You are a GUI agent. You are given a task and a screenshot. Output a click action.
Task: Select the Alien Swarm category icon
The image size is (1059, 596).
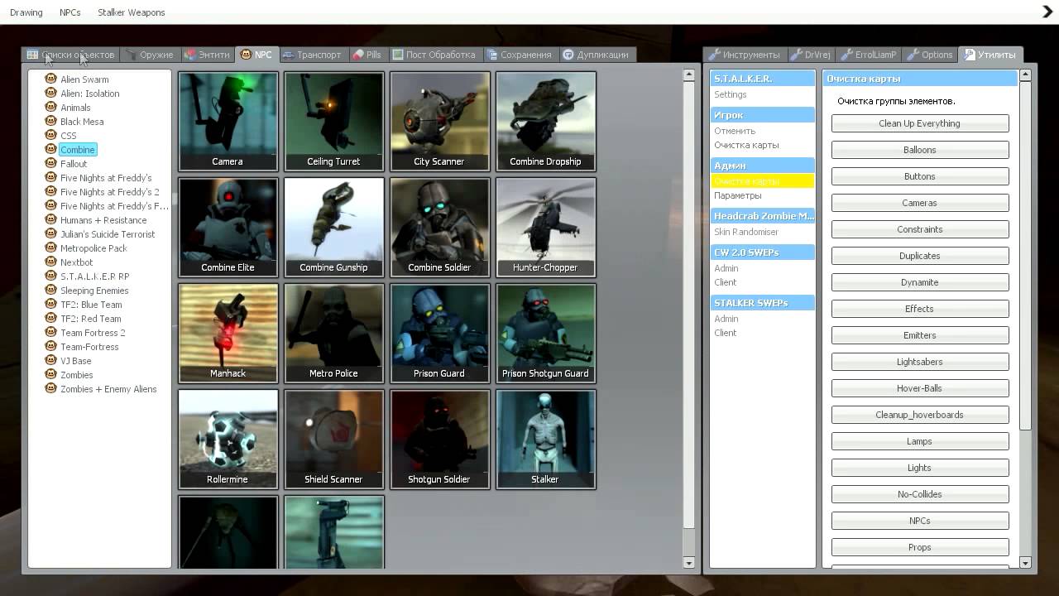[x=51, y=79]
